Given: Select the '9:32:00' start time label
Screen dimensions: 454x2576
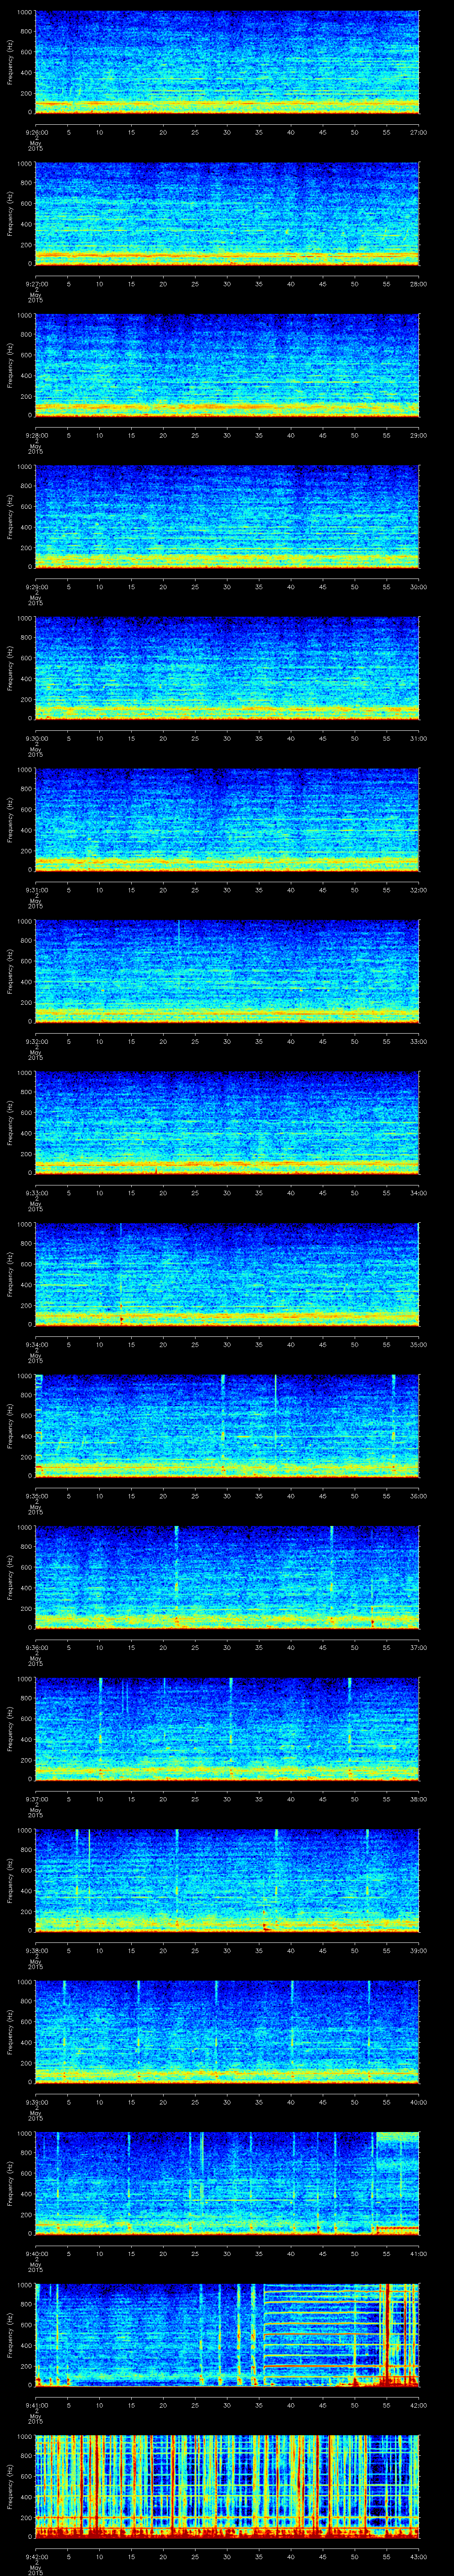Looking at the screenshot, I should (x=37, y=1041).
